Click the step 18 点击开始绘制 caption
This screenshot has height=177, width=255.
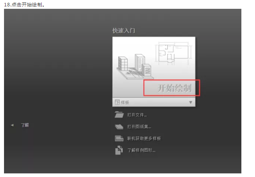(x=24, y=4)
